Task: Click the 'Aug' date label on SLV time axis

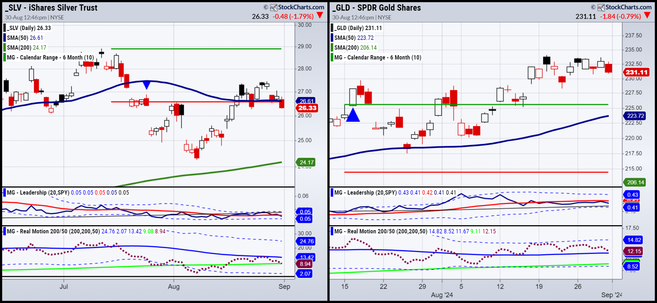Action: tap(174, 287)
